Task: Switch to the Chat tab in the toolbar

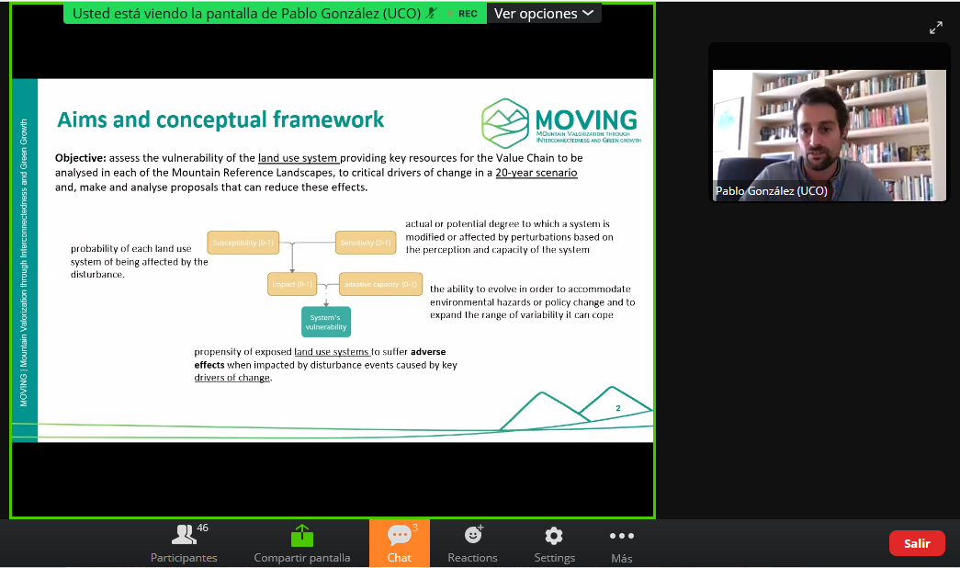Action: (399, 542)
